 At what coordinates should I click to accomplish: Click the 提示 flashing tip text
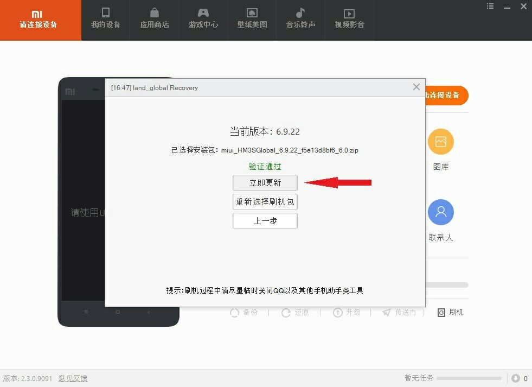265,290
